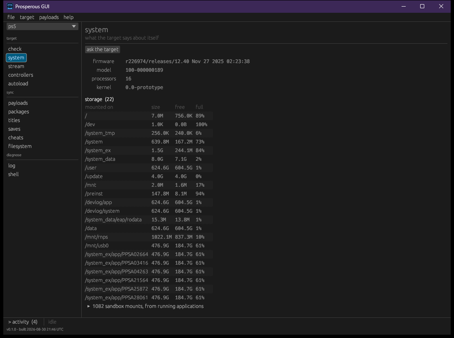Select the /system_ex/app/PPSA03416 row
This screenshot has height=338, width=454.
pyautogui.click(x=149, y=263)
